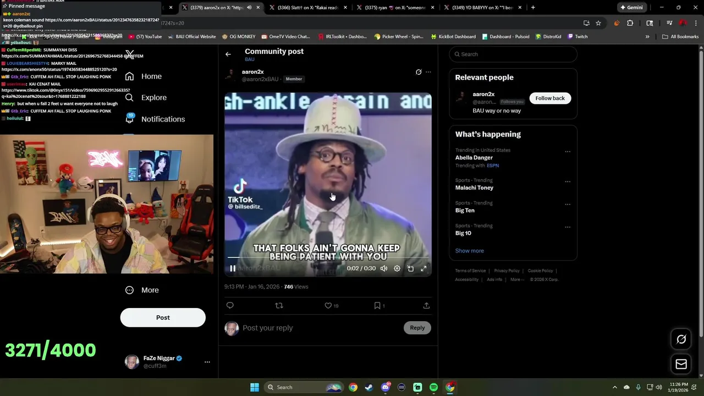
Task: Open more options for Big Ten trend
Action: [568, 204]
